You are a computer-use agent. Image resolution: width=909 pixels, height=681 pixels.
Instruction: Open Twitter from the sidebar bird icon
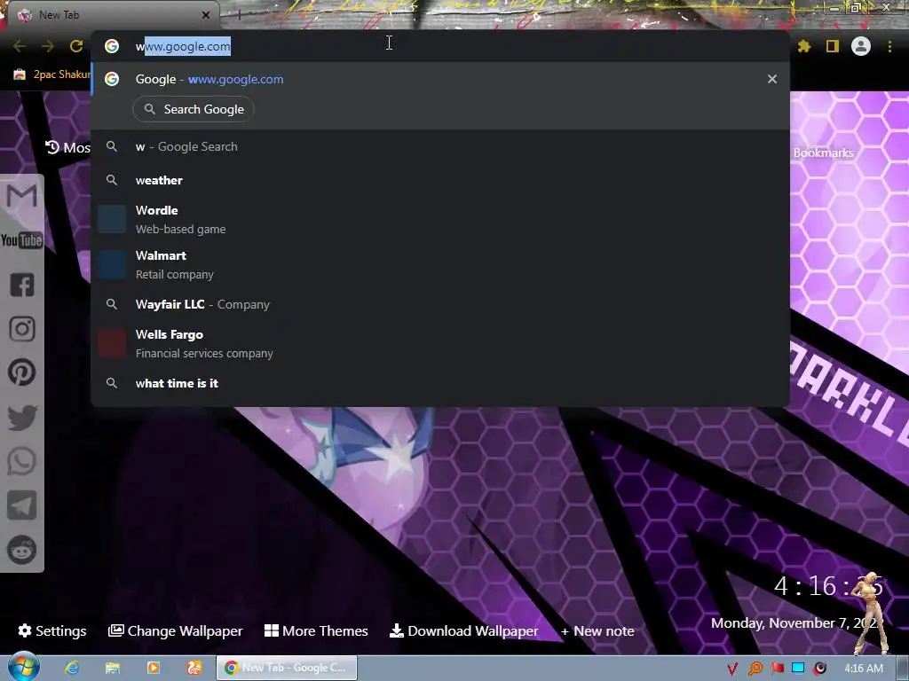[x=21, y=418]
